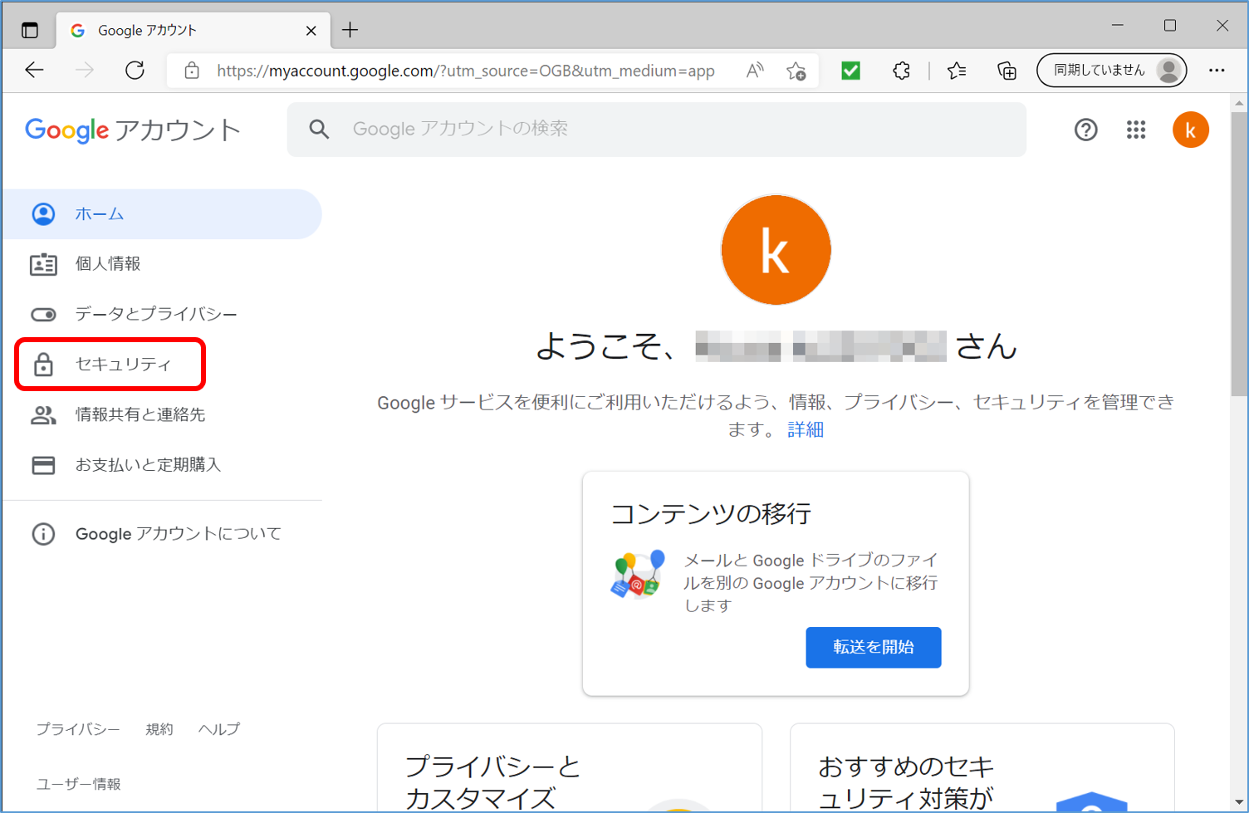The height and width of the screenshot is (813, 1249).
Task: Maximize the browser window
Action: pyautogui.click(x=1170, y=26)
